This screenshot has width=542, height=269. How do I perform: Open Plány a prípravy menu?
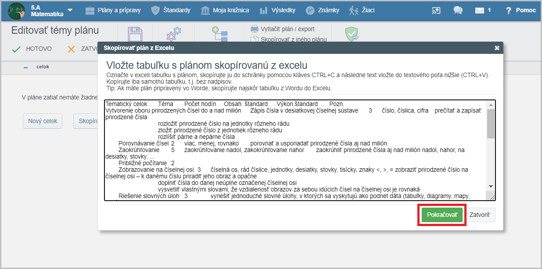pyautogui.click(x=114, y=10)
